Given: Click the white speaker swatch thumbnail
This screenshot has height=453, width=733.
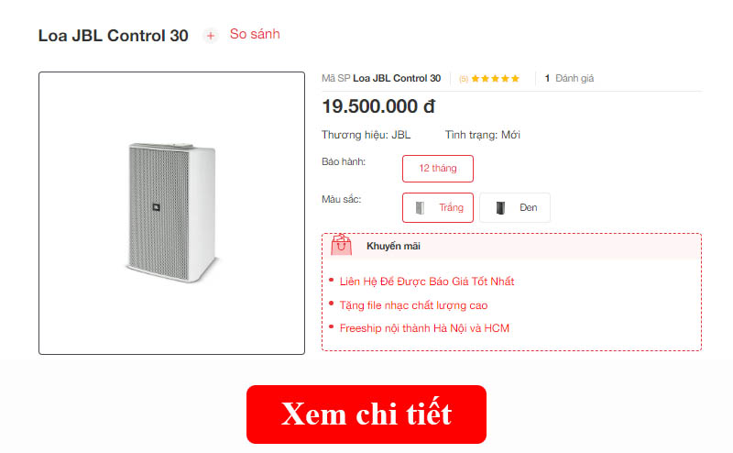Looking at the screenshot, I should (420, 208).
